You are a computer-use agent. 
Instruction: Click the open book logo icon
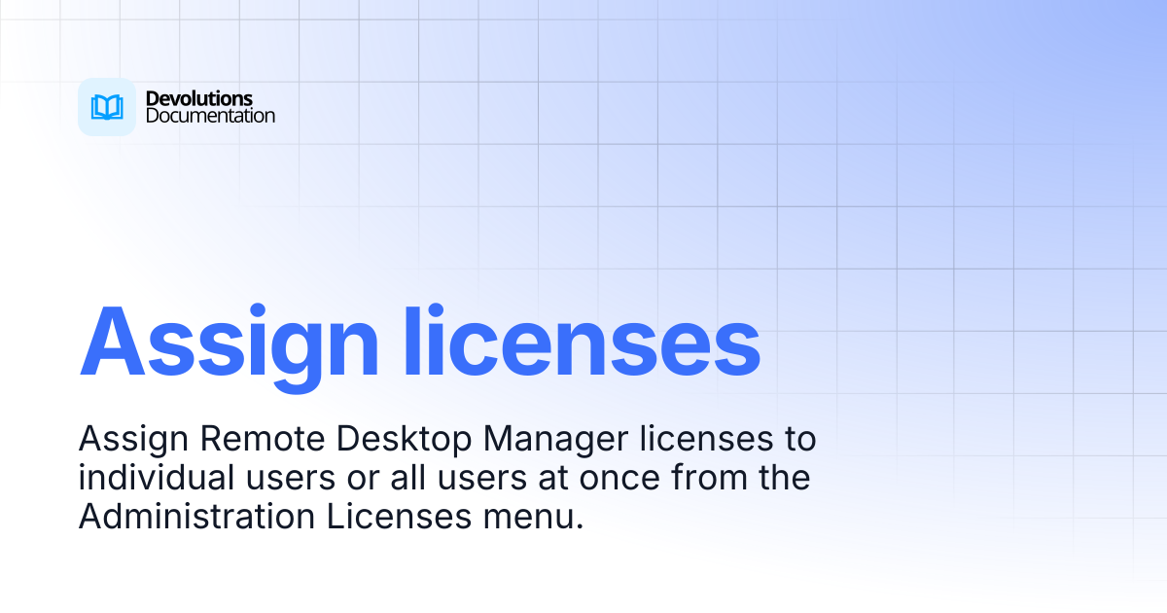click(107, 107)
